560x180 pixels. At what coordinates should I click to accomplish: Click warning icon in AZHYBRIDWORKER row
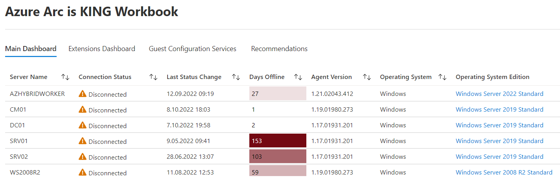tap(82, 94)
